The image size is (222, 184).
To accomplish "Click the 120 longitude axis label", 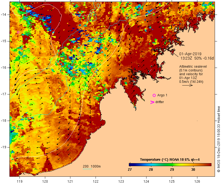I will tap(45, 182).
